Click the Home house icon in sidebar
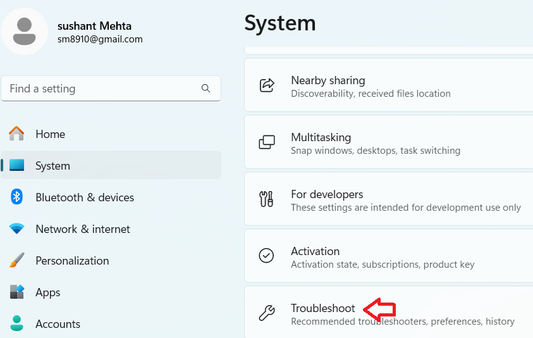533x338 pixels. pyautogui.click(x=16, y=134)
